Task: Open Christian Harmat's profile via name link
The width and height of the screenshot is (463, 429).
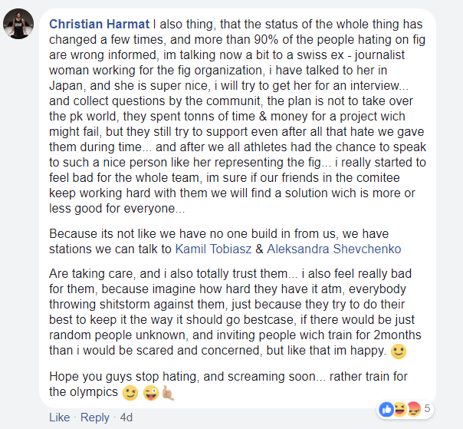Action: (x=98, y=24)
